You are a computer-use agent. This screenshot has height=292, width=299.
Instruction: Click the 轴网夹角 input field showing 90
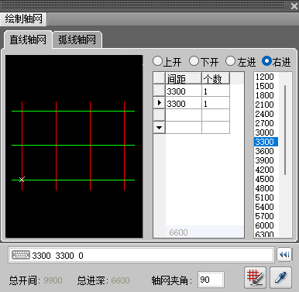211,280
